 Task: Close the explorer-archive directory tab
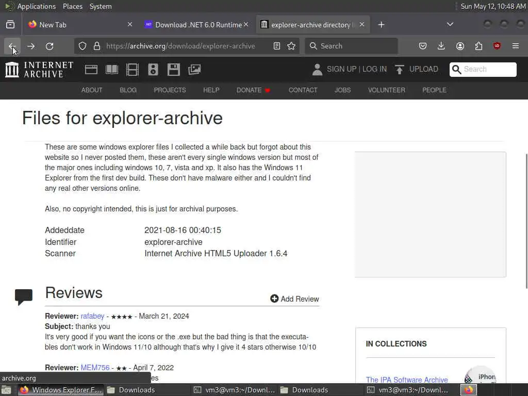[361, 25]
